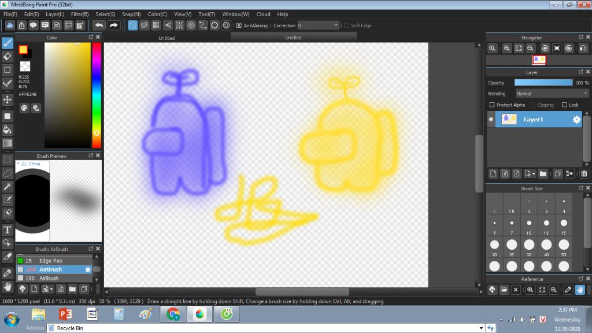Enable the Soft Edge checkbox
Screen dimensions: 592x333
click(347, 25)
